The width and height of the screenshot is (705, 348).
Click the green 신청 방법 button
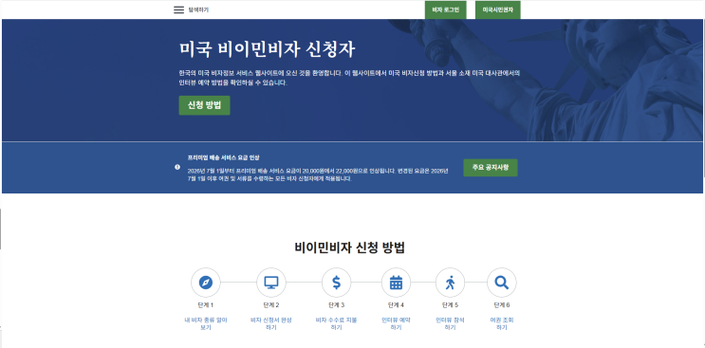(205, 105)
